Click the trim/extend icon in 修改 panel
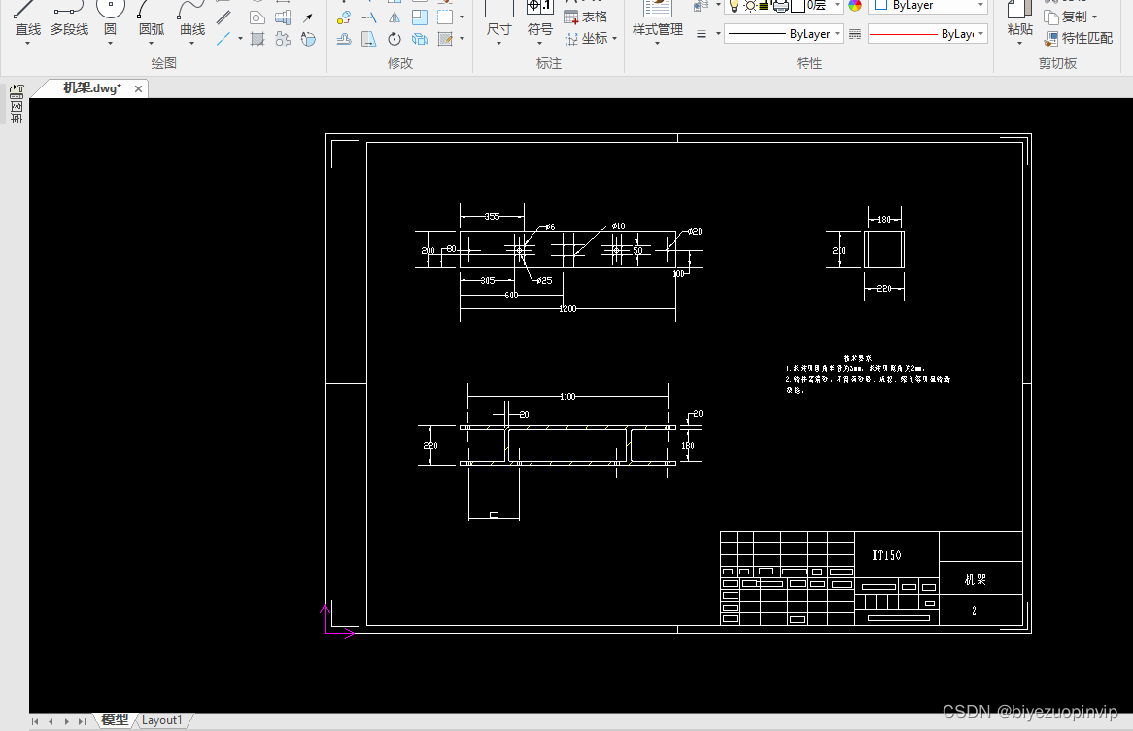This screenshot has height=731, width=1133. [x=369, y=17]
